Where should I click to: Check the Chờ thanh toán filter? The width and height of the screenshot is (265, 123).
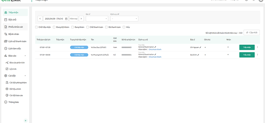(87, 27)
